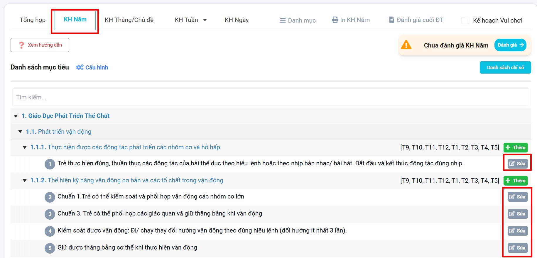Click the Danh mục list icon
The height and width of the screenshot is (258, 537).
(x=283, y=20)
